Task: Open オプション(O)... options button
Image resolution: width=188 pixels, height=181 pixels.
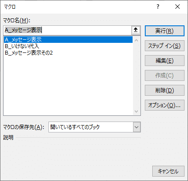Action: click(164, 105)
